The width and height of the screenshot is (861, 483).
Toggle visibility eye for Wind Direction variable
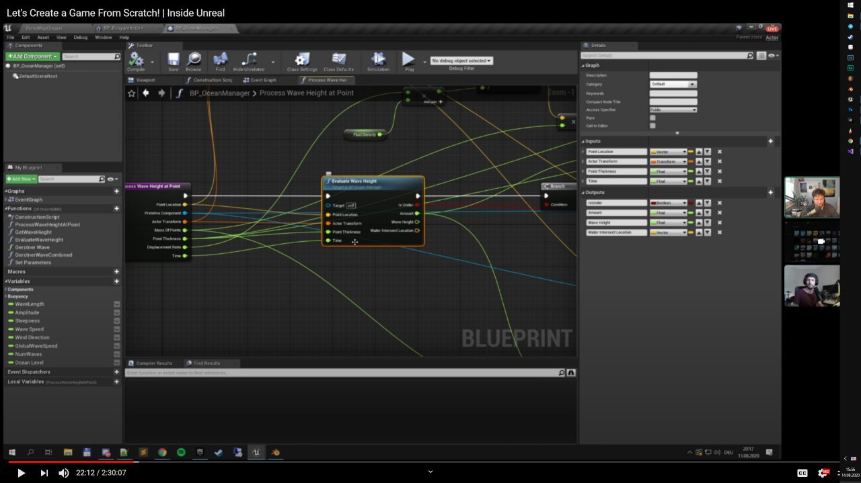click(x=117, y=338)
